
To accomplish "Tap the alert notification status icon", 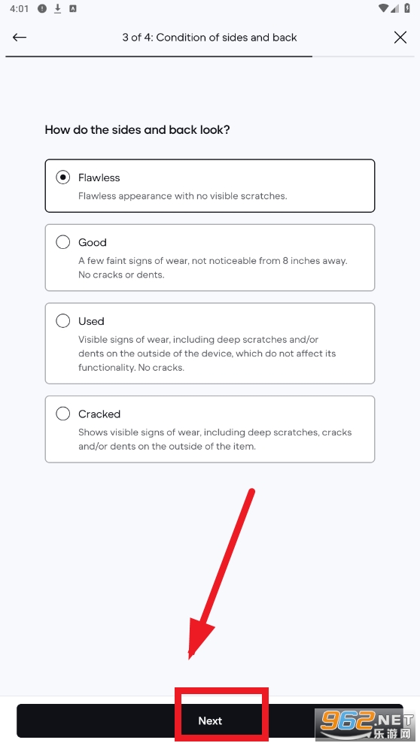I will (x=42, y=8).
